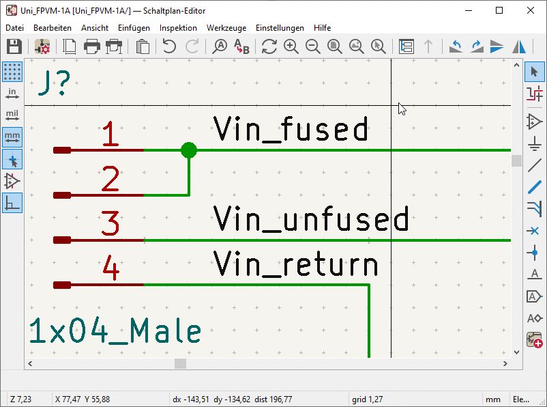Toggle full-window crosshair cursor
Screen dimensions: 547x407
click(x=12, y=159)
